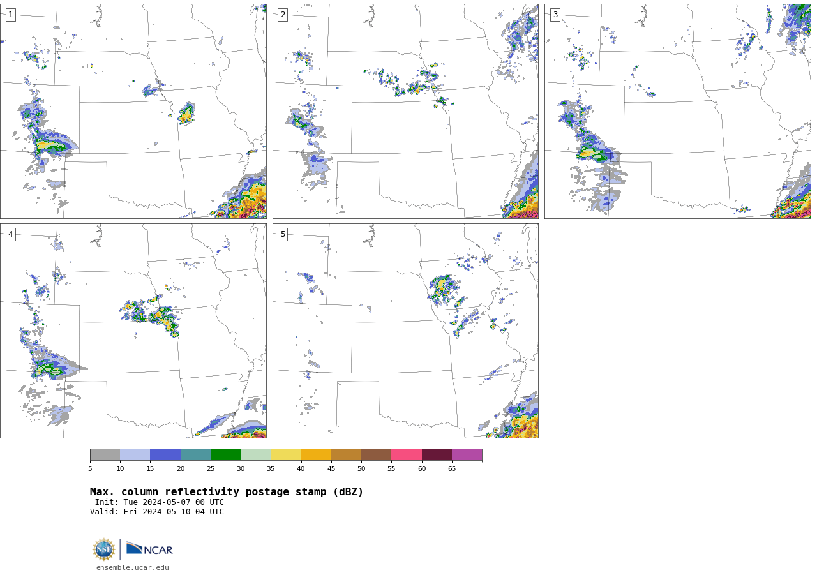Select the gray 5-10 dBZ color swatch

(105, 455)
